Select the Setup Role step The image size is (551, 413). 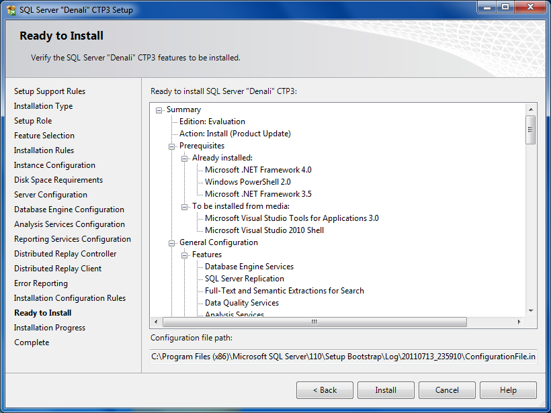33,121
